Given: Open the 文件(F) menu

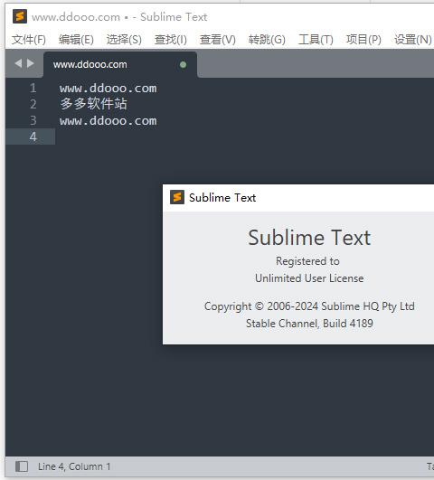Looking at the screenshot, I should click(29, 40).
